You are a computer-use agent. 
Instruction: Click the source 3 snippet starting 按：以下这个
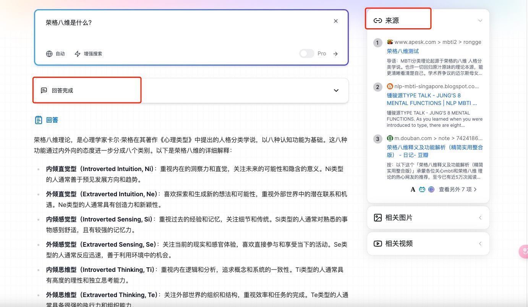point(435,171)
